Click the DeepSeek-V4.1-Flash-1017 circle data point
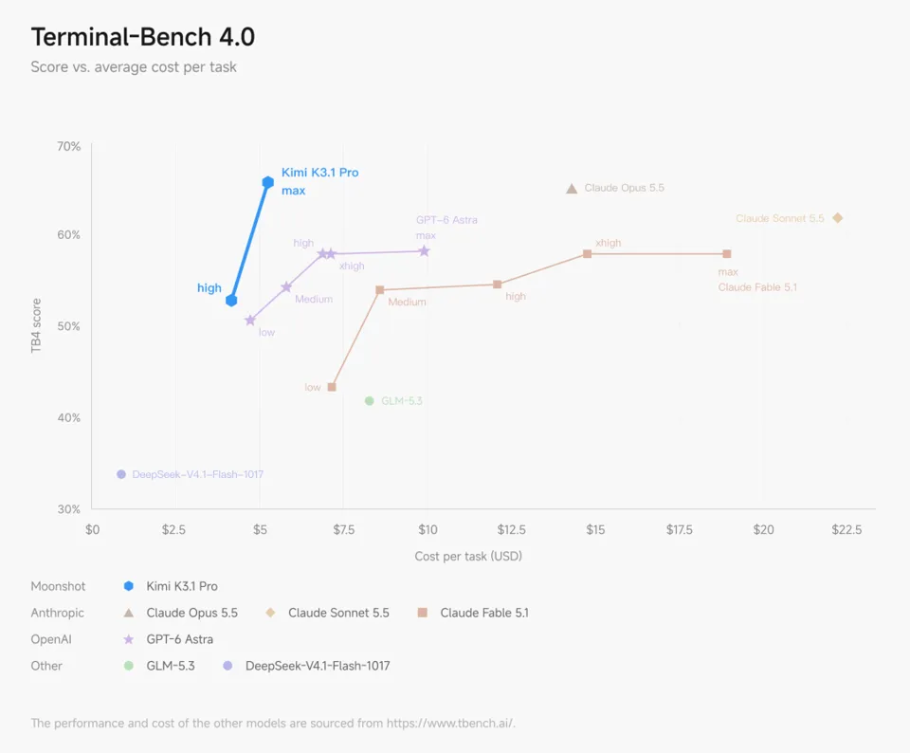The image size is (910, 753). (x=121, y=474)
